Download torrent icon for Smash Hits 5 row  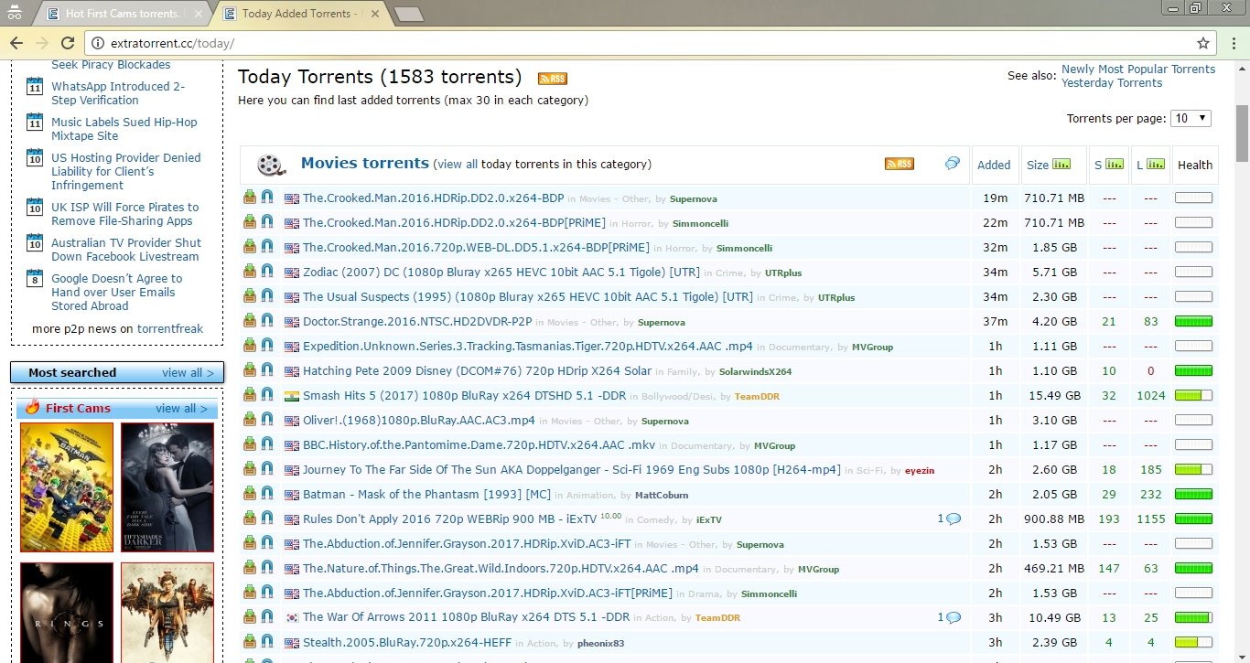[250, 395]
